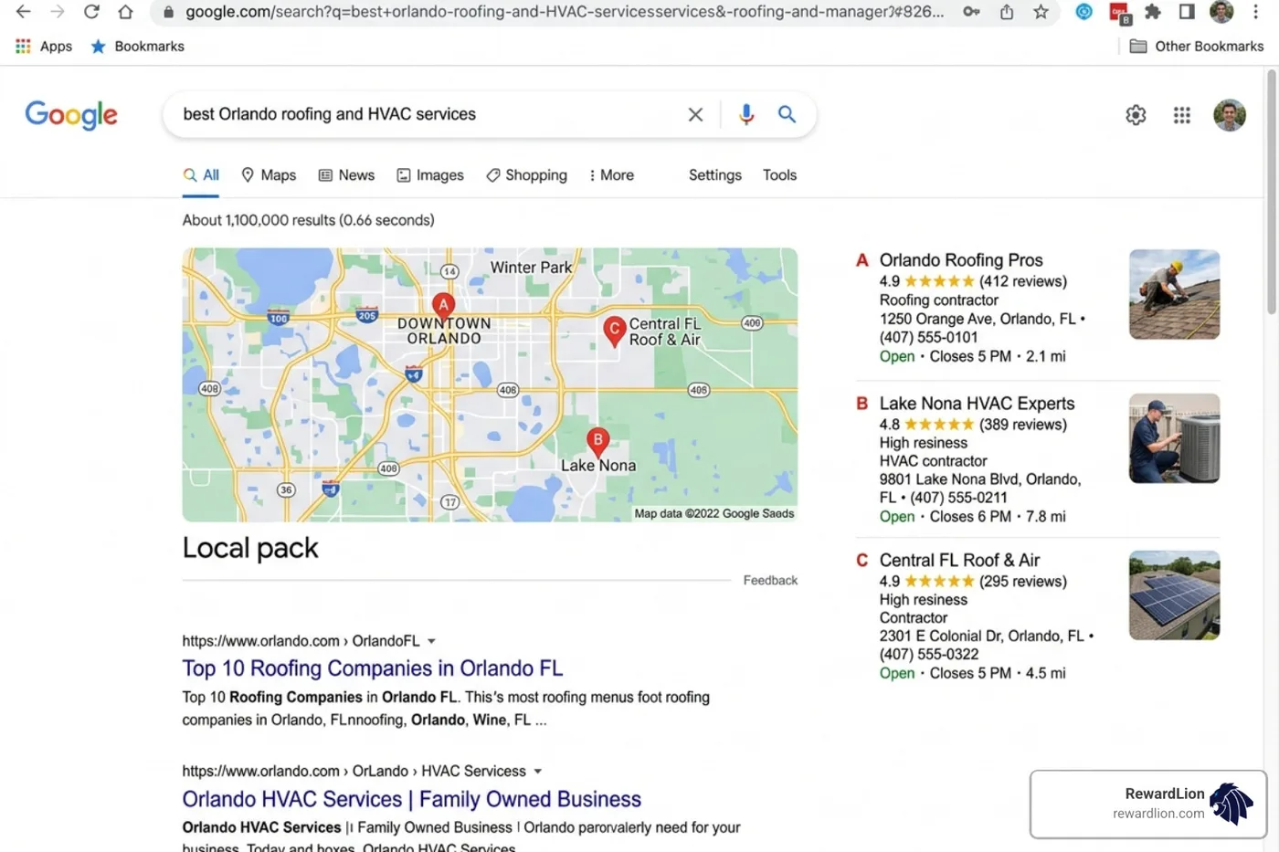Open the Orlando Roofing Pros listing
The height and width of the screenshot is (852, 1279).
[961, 260]
